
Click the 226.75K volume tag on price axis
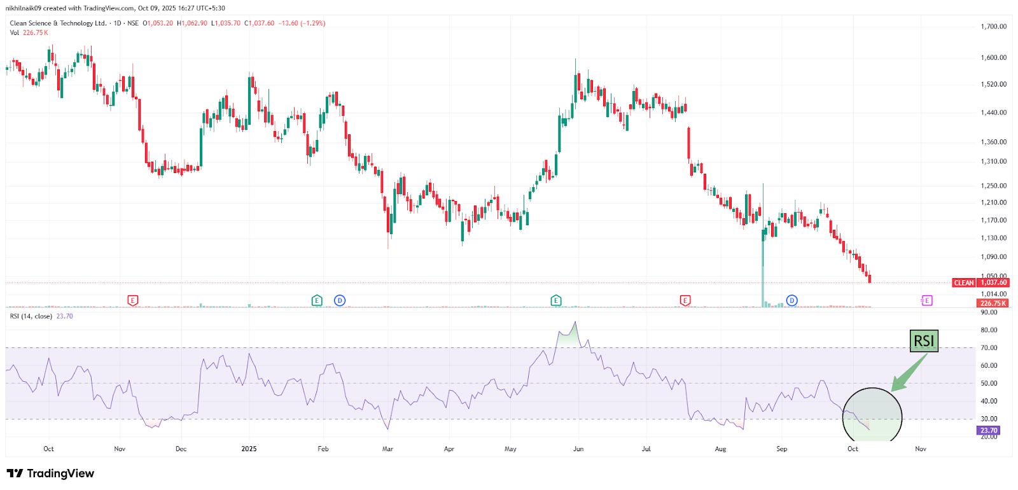click(993, 304)
